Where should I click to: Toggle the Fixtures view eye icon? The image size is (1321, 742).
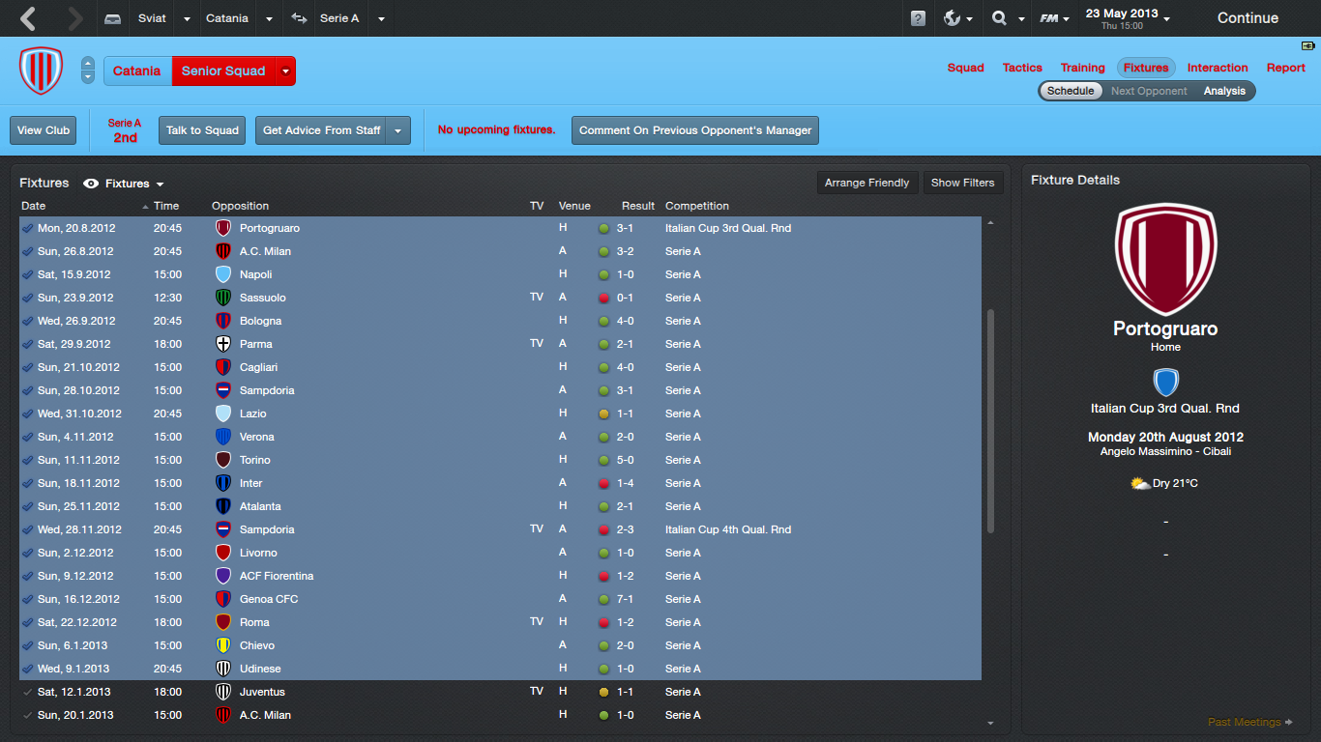click(x=91, y=184)
